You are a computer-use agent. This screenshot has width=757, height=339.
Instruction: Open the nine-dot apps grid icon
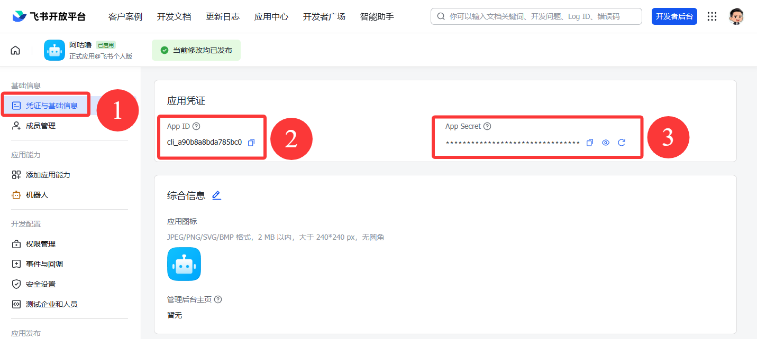tap(712, 16)
